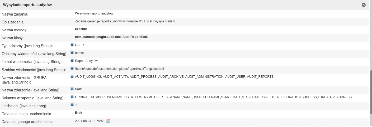Click info icon next to Nazwa zdarzenia Brak

pos(72,89)
